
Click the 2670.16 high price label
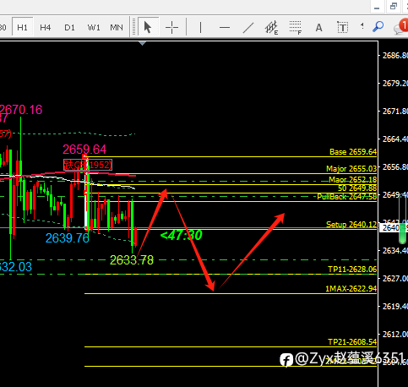click(x=21, y=110)
